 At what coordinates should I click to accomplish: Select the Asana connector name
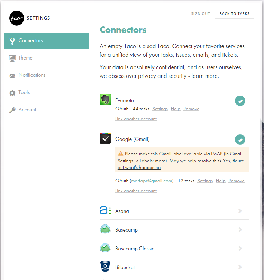(x=122, y=211)
